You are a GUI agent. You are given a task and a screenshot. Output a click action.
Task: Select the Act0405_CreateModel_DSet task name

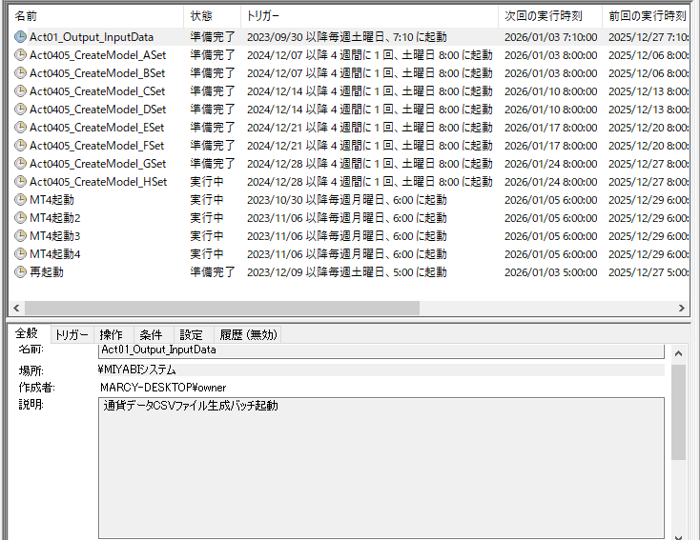click(x=98, y=110)
